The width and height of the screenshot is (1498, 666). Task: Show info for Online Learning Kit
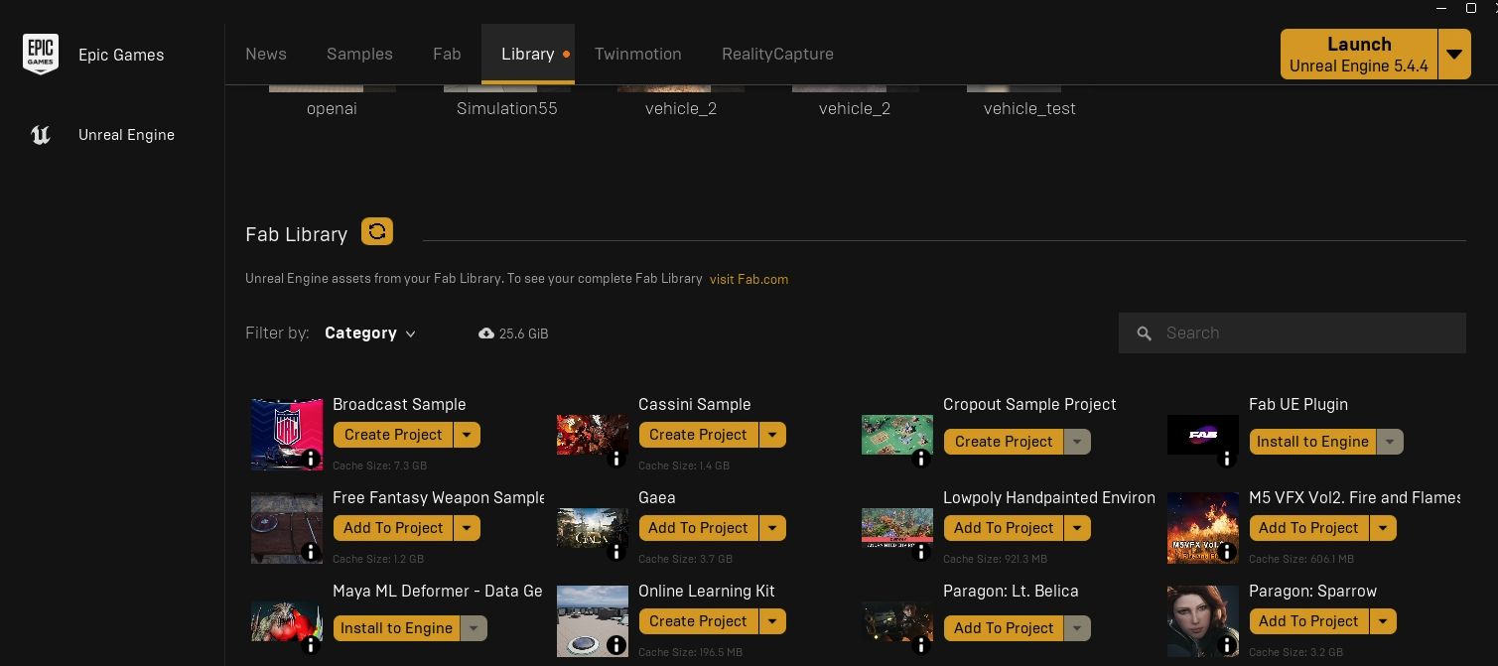click(x=616, y=645)
